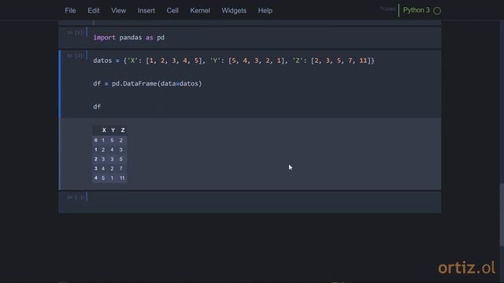Click the X column header in the output table

(x=104, y=130)
